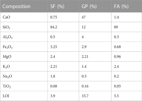The width and height of the screenshot is (142, 101).
Task: Select the 3.25 Fe2O3 value
Action: [54, 47]
